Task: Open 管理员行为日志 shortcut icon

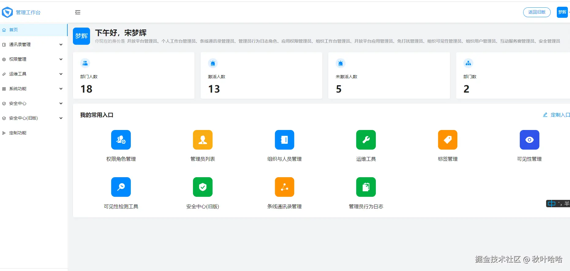Action: click(366, 187)
